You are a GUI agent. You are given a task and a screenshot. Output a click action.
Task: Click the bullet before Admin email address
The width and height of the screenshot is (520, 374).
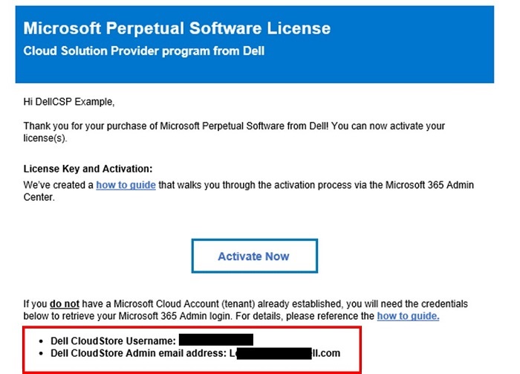pos(40,354)
